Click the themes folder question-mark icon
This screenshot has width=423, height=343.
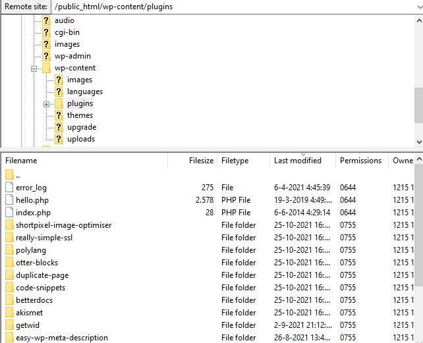(x=59, y=115)
